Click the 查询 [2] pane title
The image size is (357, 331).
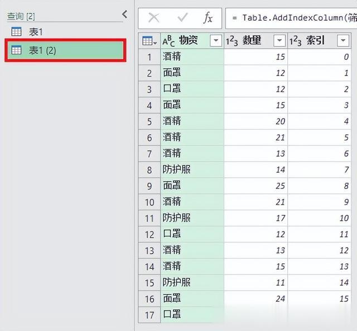[x=21, y=16]
